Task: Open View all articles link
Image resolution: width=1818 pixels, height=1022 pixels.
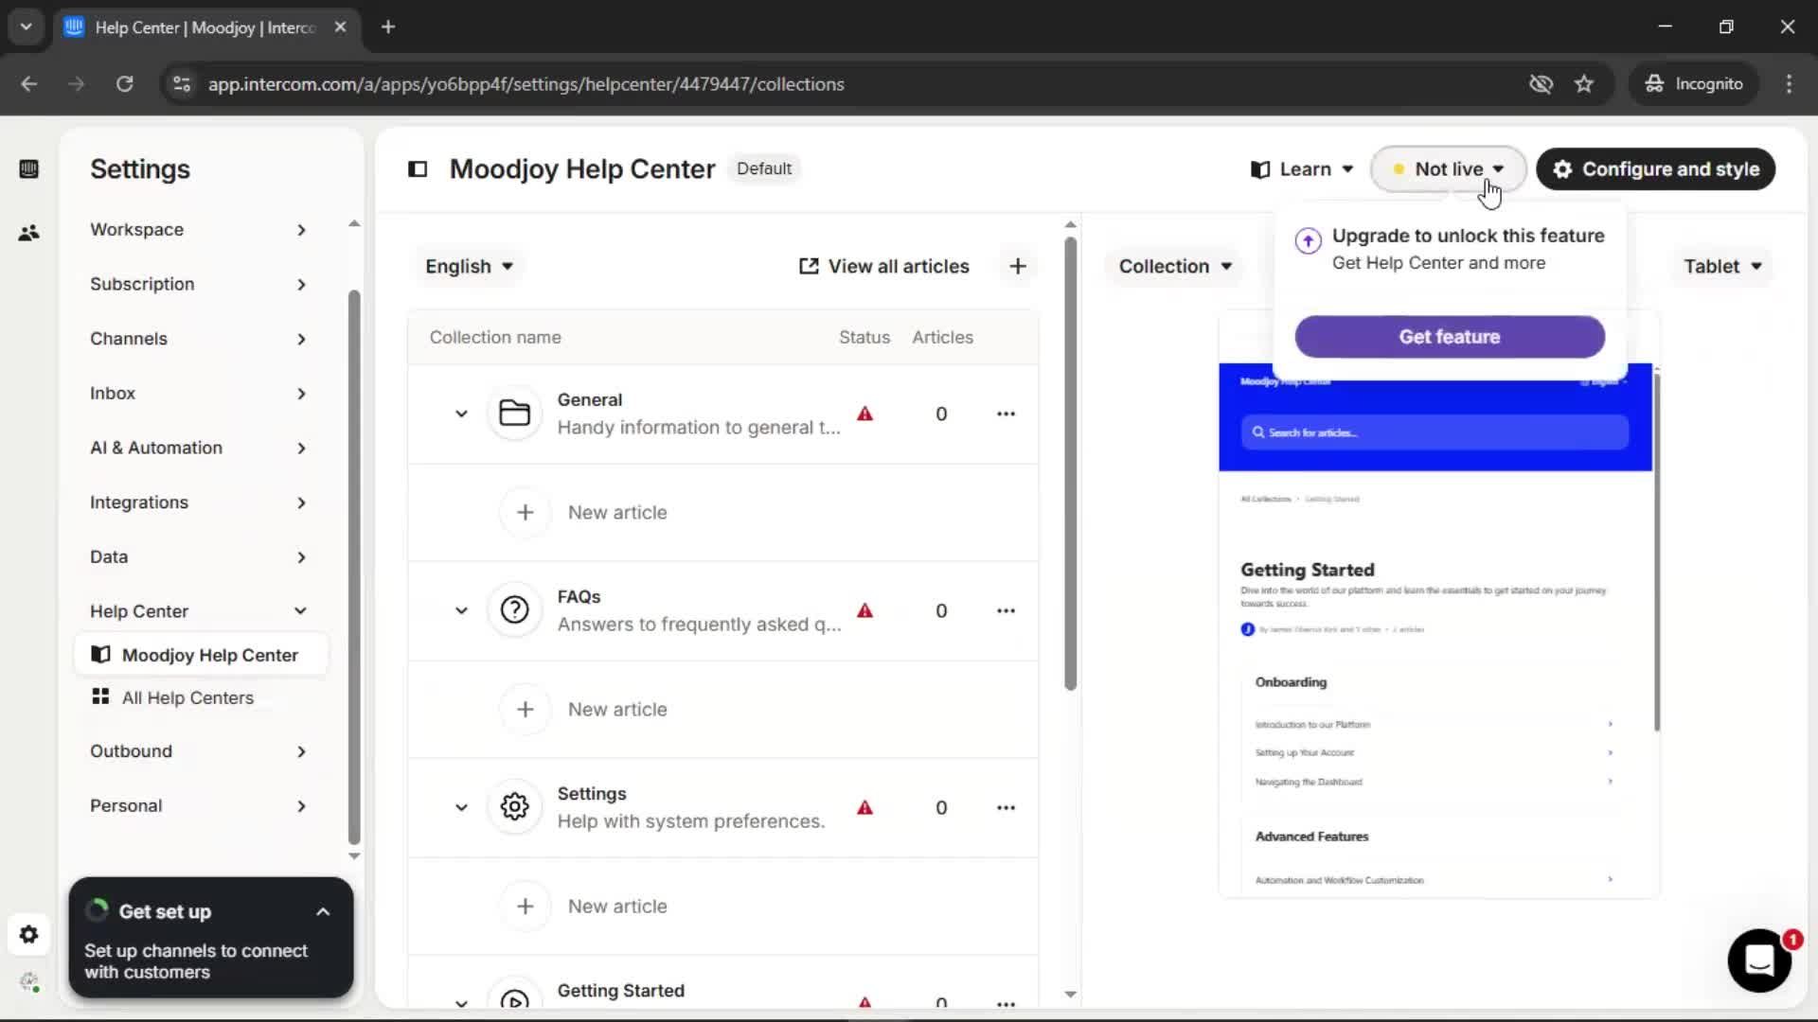Action: tap(884, 267)
